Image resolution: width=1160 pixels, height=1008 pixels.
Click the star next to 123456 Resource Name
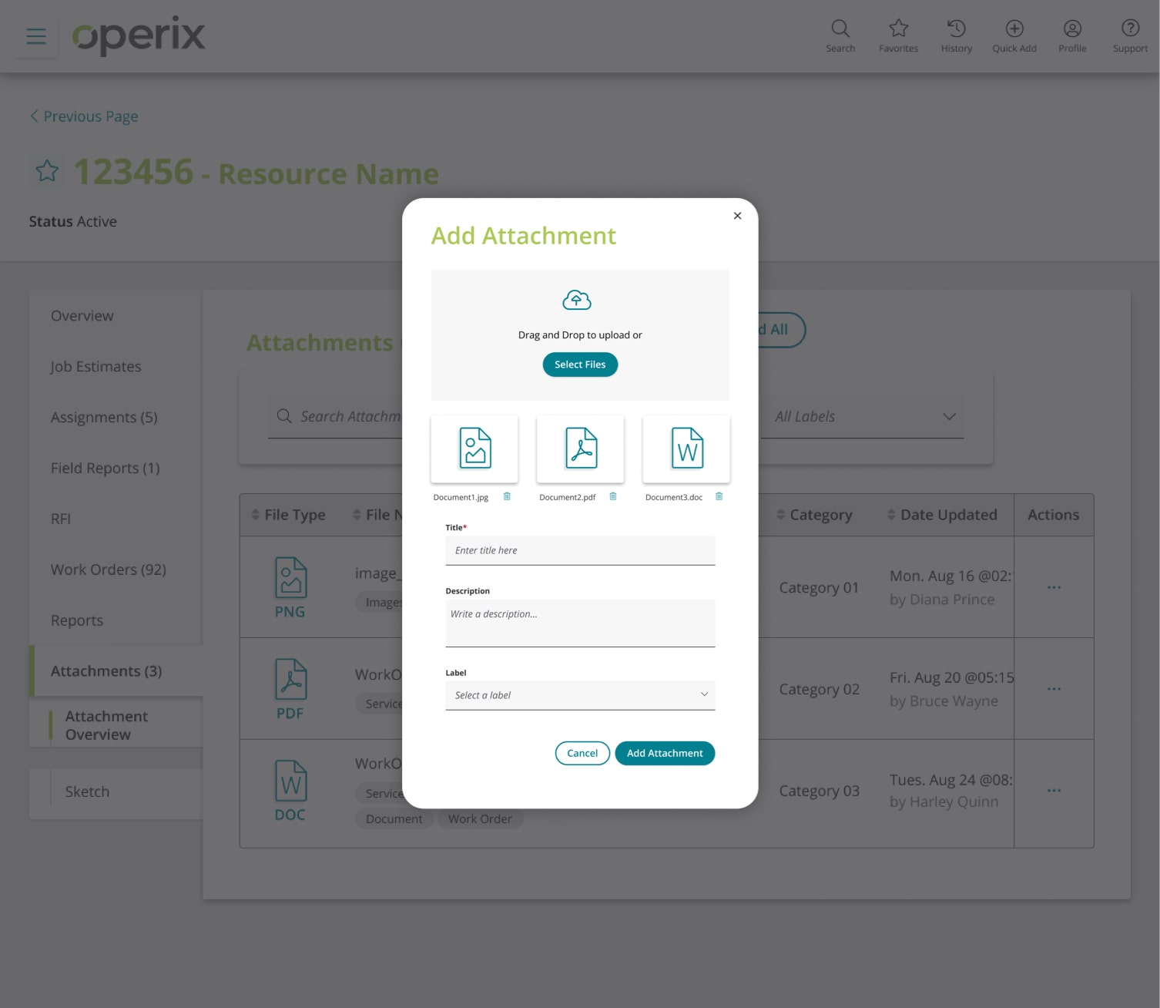pos(47,170)
